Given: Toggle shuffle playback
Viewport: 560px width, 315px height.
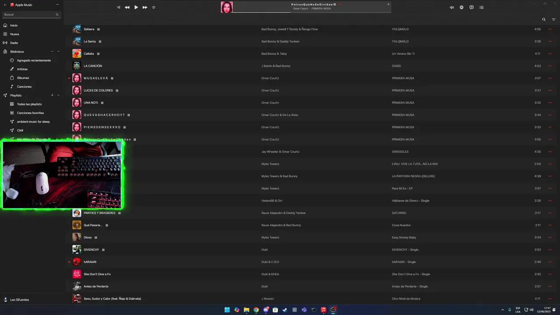Looking at the screenshot, I should pos(119,7).
